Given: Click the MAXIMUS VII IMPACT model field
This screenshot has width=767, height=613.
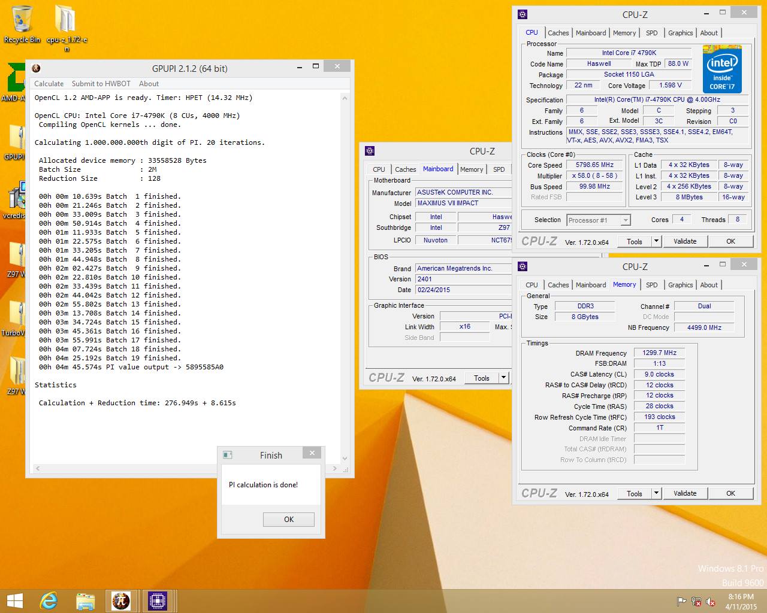Looking at the screenshot, I should pos(463,203).
